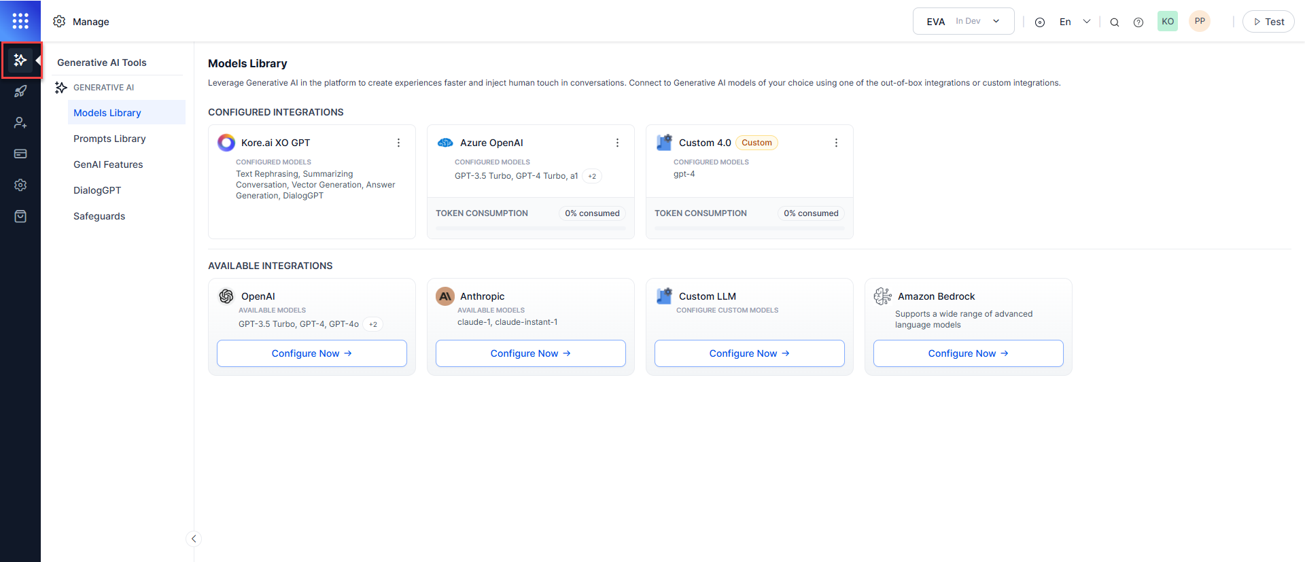Select DialogGPT in the sidebar
This screenshot has width=1305, height=562.
pos(97,190)
